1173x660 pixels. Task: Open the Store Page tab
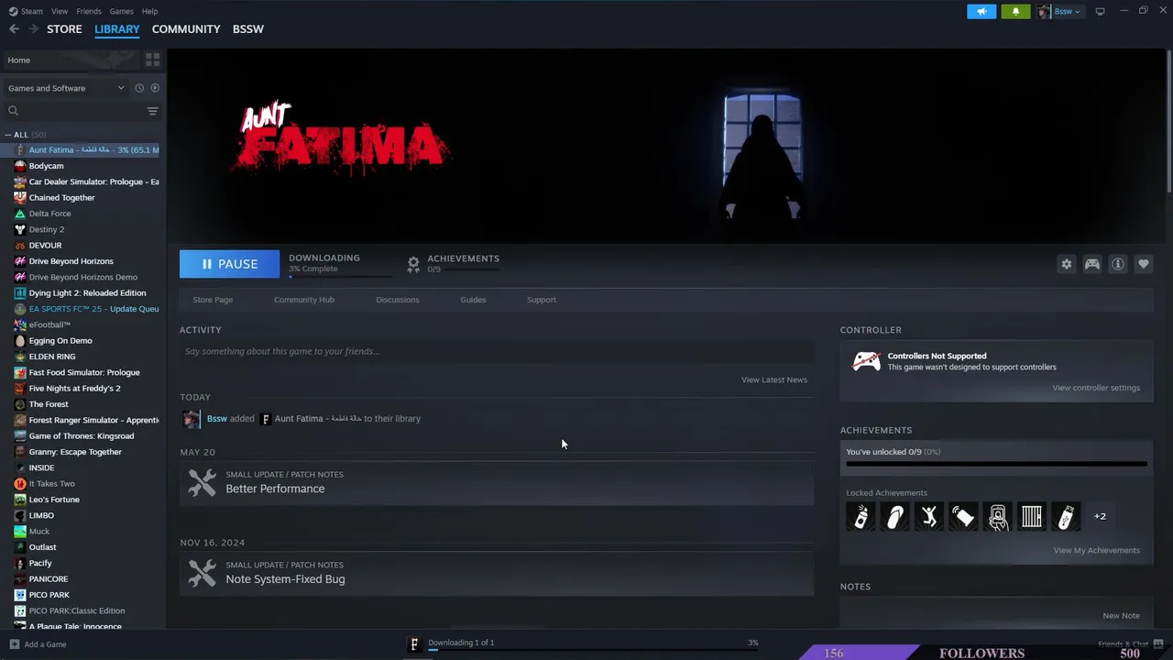pos(213,300)
